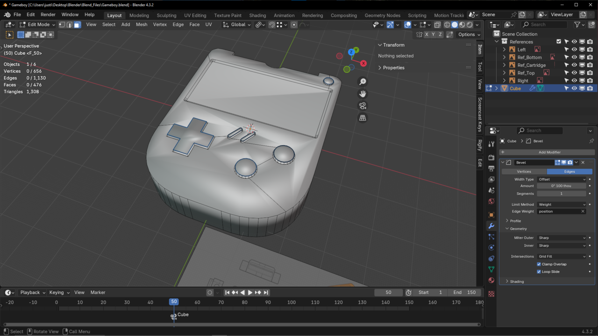Open the Limit Method Weight dropdown
Screen dimensions: 598x336
coord(562,204)
